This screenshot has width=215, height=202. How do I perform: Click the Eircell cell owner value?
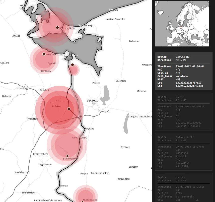pos(181,157)
